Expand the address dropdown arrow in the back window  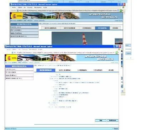tap(118, 10)
